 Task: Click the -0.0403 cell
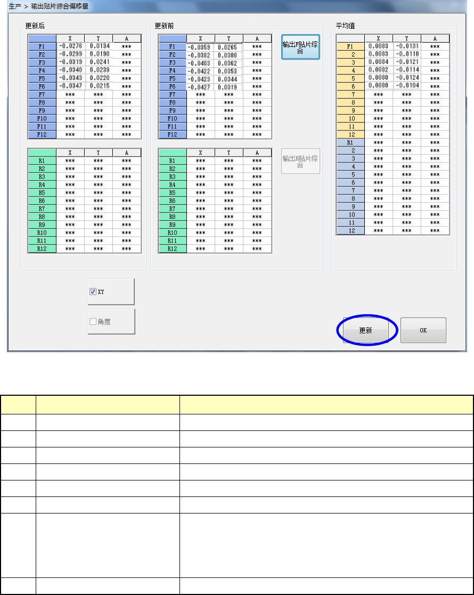click(200, 63)
